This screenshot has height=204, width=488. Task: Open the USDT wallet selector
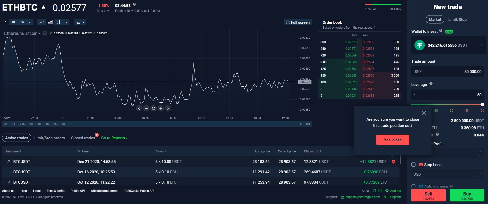click(448, 45)
